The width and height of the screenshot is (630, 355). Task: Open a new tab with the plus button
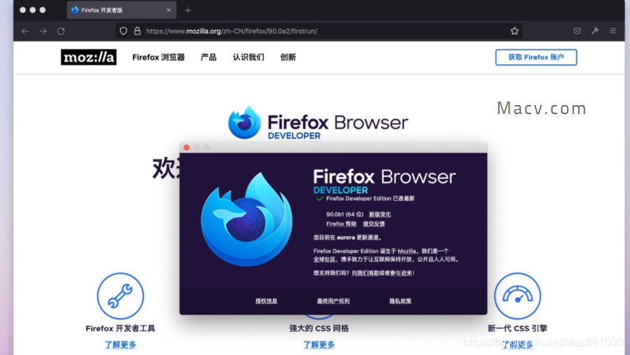tap(188, 11)
